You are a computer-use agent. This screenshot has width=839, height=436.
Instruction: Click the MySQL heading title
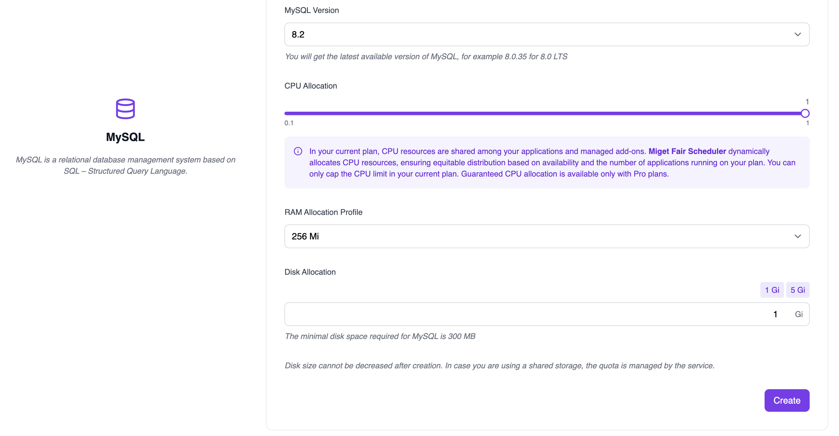(x=125, y=137)
